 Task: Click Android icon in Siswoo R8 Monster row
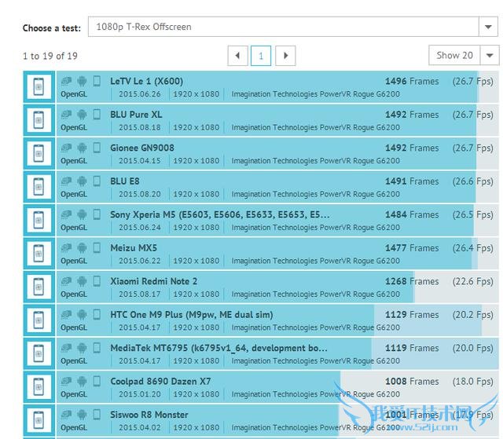82,415
